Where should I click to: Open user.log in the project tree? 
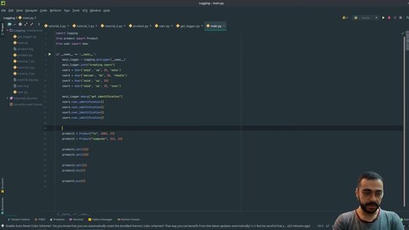(21, 86)
